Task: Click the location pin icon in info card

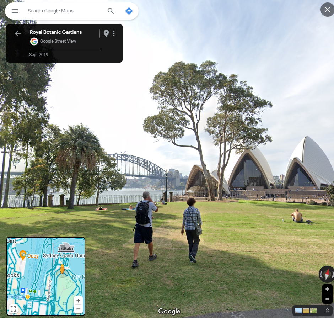Action: (x=106, y=33)
